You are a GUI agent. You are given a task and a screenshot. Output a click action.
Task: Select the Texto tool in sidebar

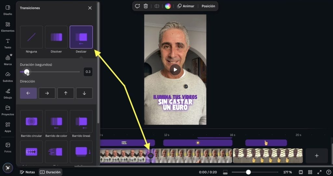click(x=8, y=43)
